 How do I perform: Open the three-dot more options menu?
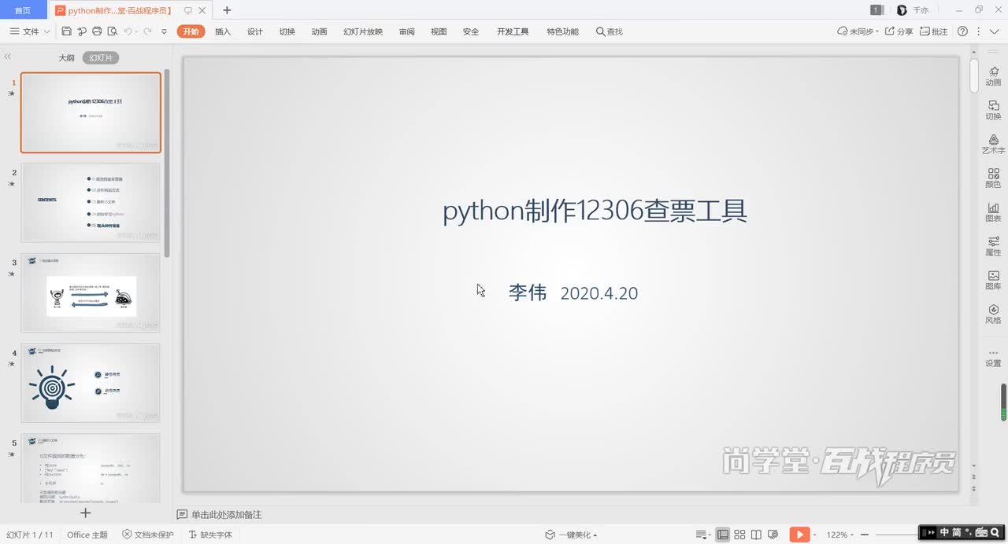coord(979,31)
